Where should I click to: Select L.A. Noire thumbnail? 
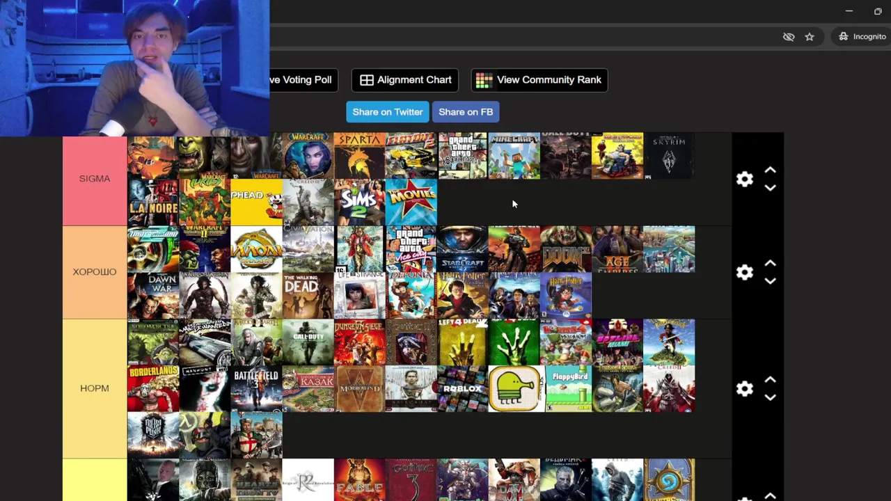coord(153,202)
